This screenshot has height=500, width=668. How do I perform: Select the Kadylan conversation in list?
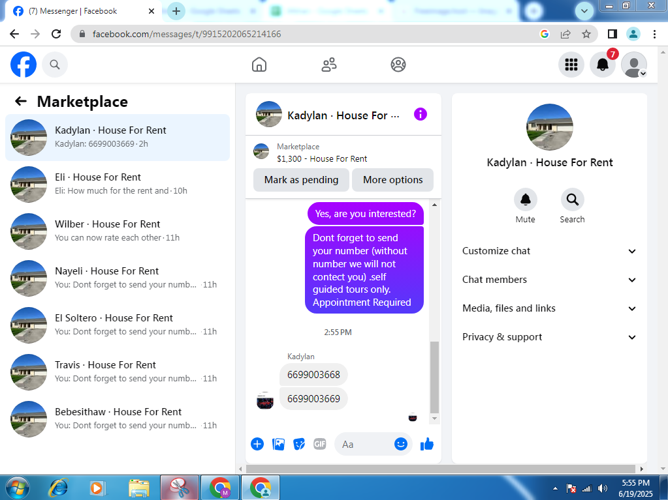click(118, 138)
